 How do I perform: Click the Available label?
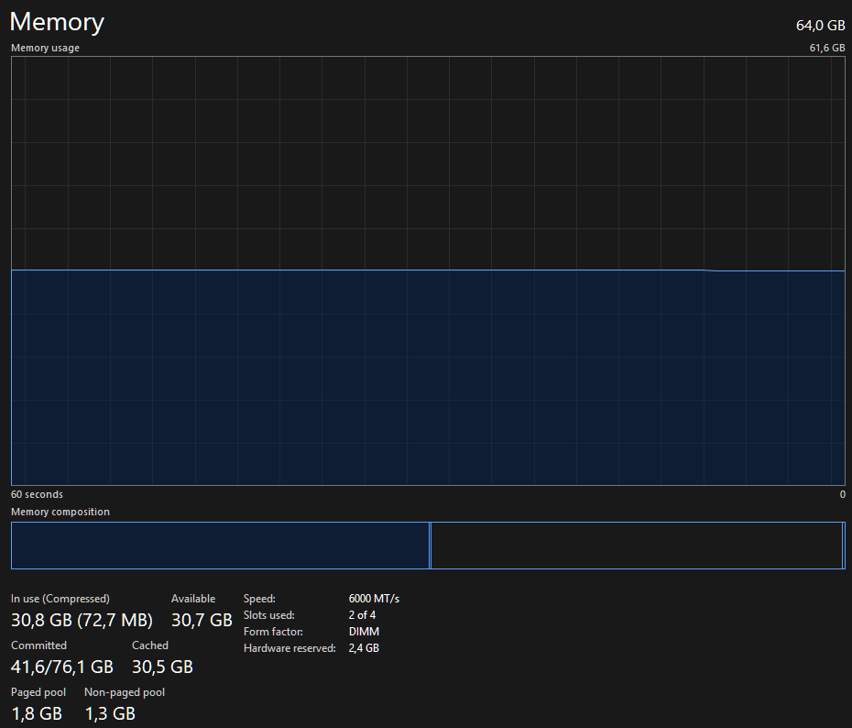(193, 599)
